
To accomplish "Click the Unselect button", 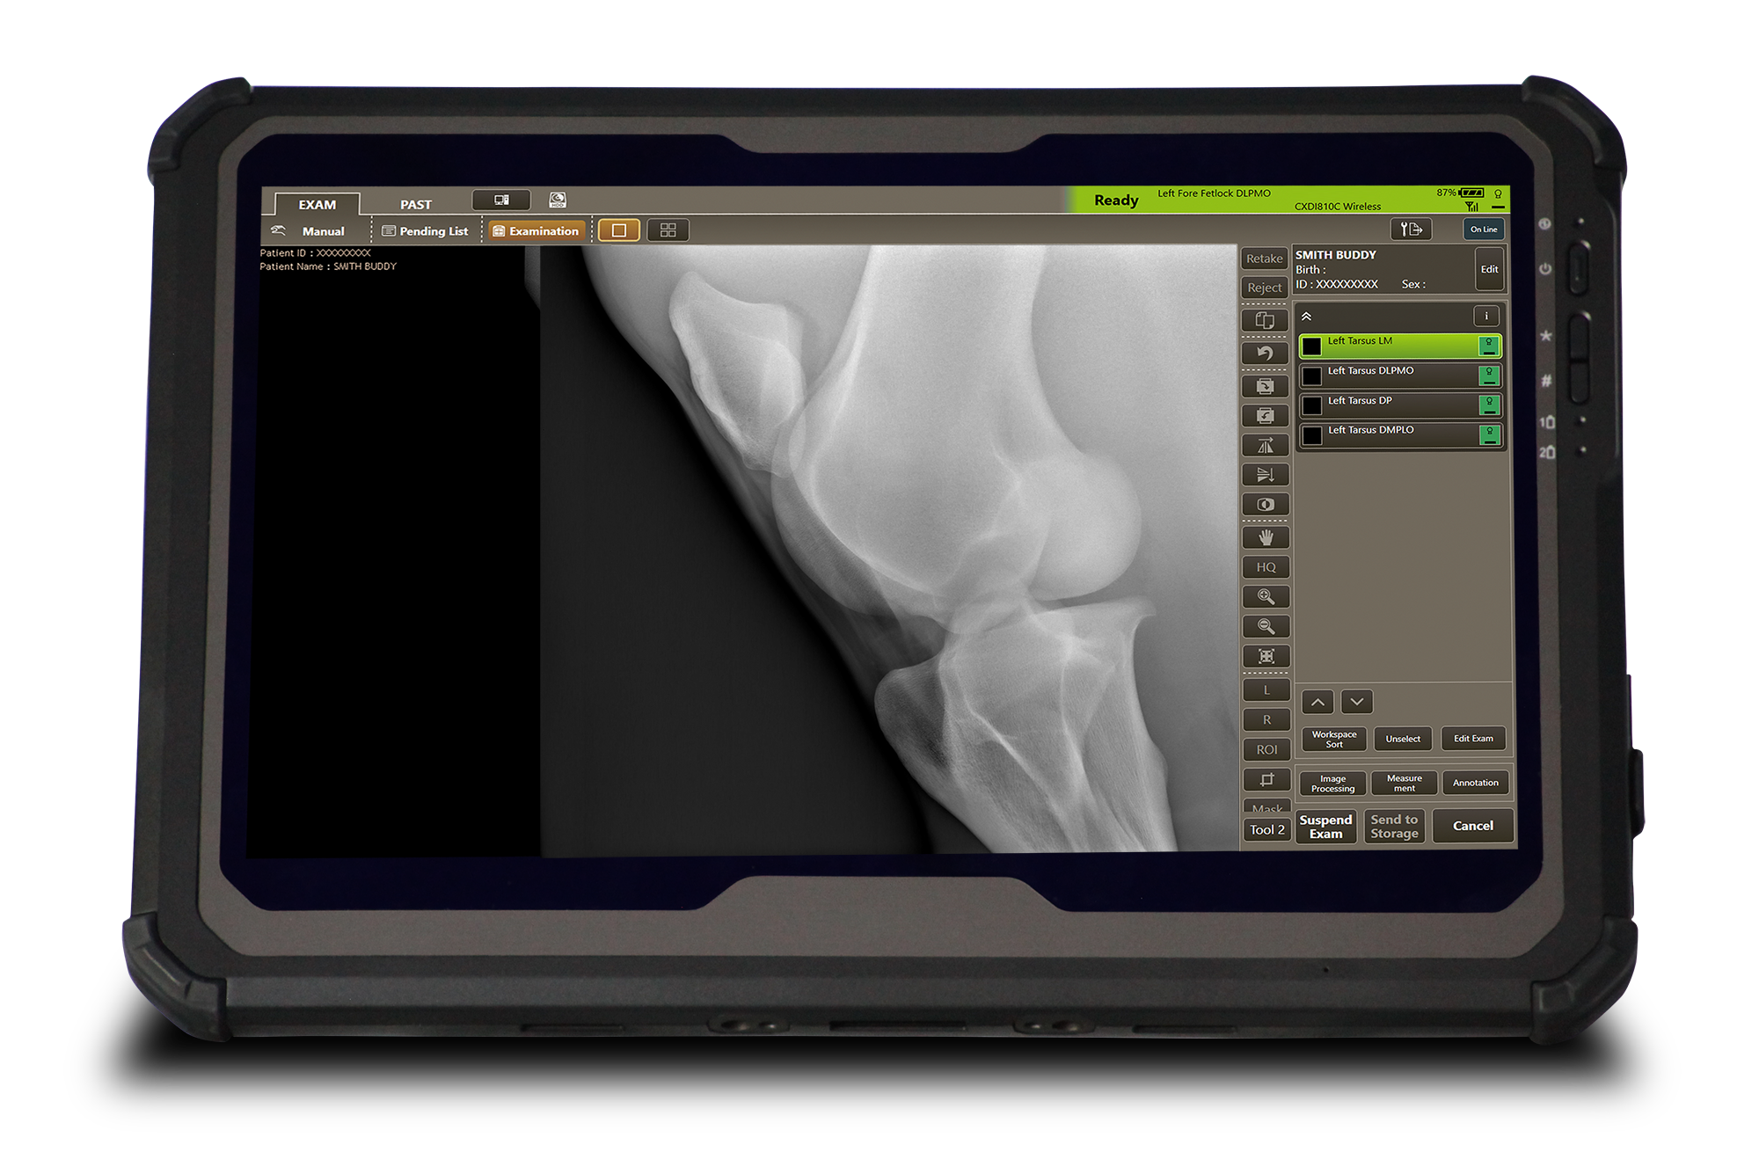I will (1403, 739).
